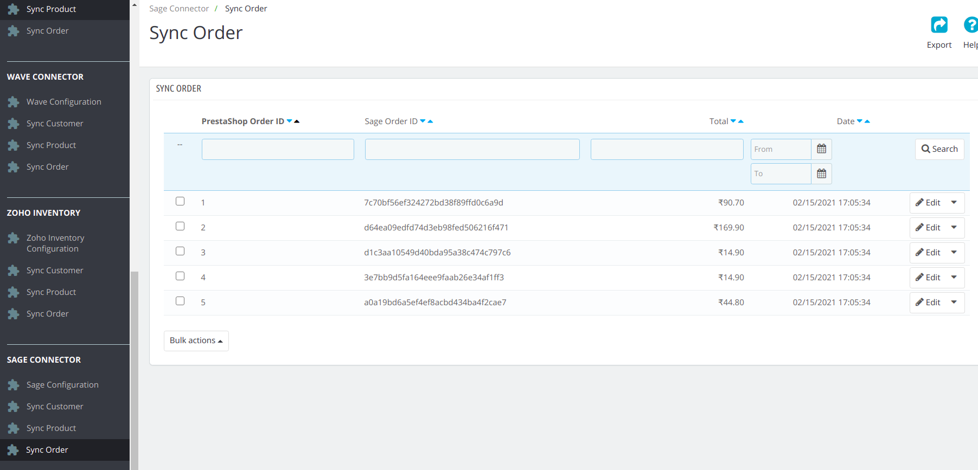Image resolution: width=978 pixels, height=470 pixels.
Task: Go to Sage Connector breadcrumb
Action: pos(179,9)
